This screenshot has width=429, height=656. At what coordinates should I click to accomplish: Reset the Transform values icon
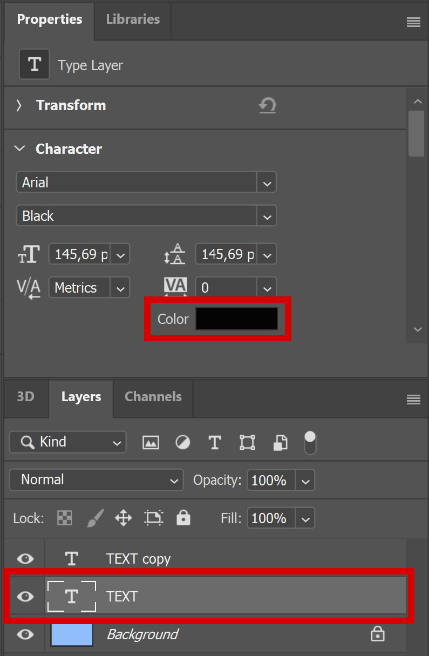click(x=267, y=105)
